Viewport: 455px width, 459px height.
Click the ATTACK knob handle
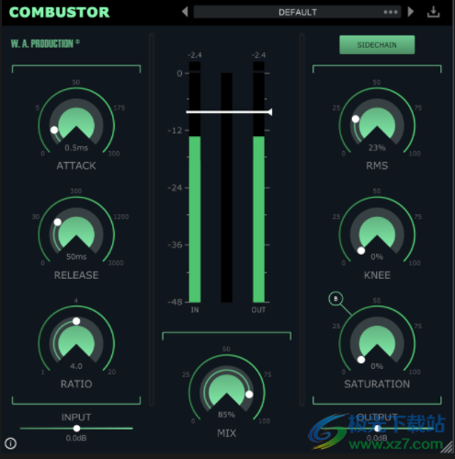(54, 130)
